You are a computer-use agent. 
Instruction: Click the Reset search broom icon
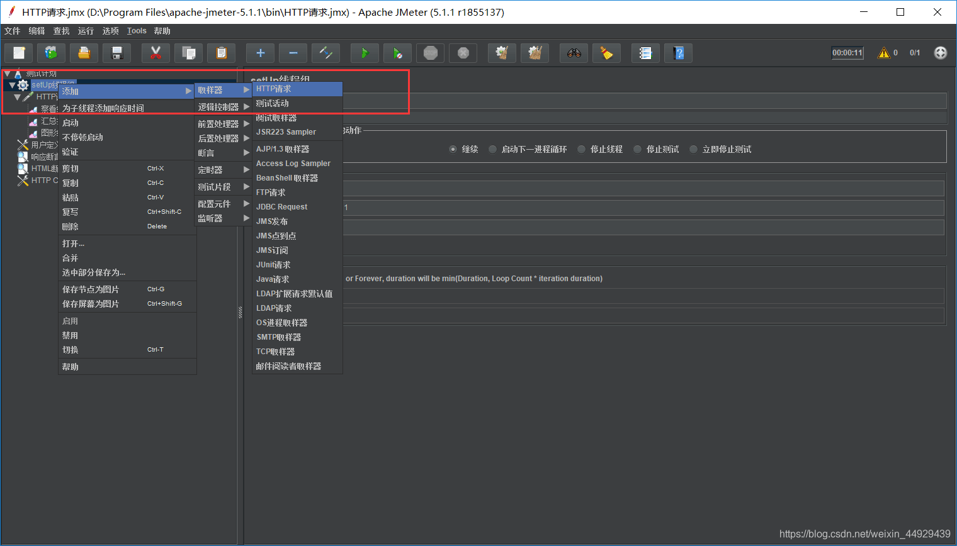(607, 53)
